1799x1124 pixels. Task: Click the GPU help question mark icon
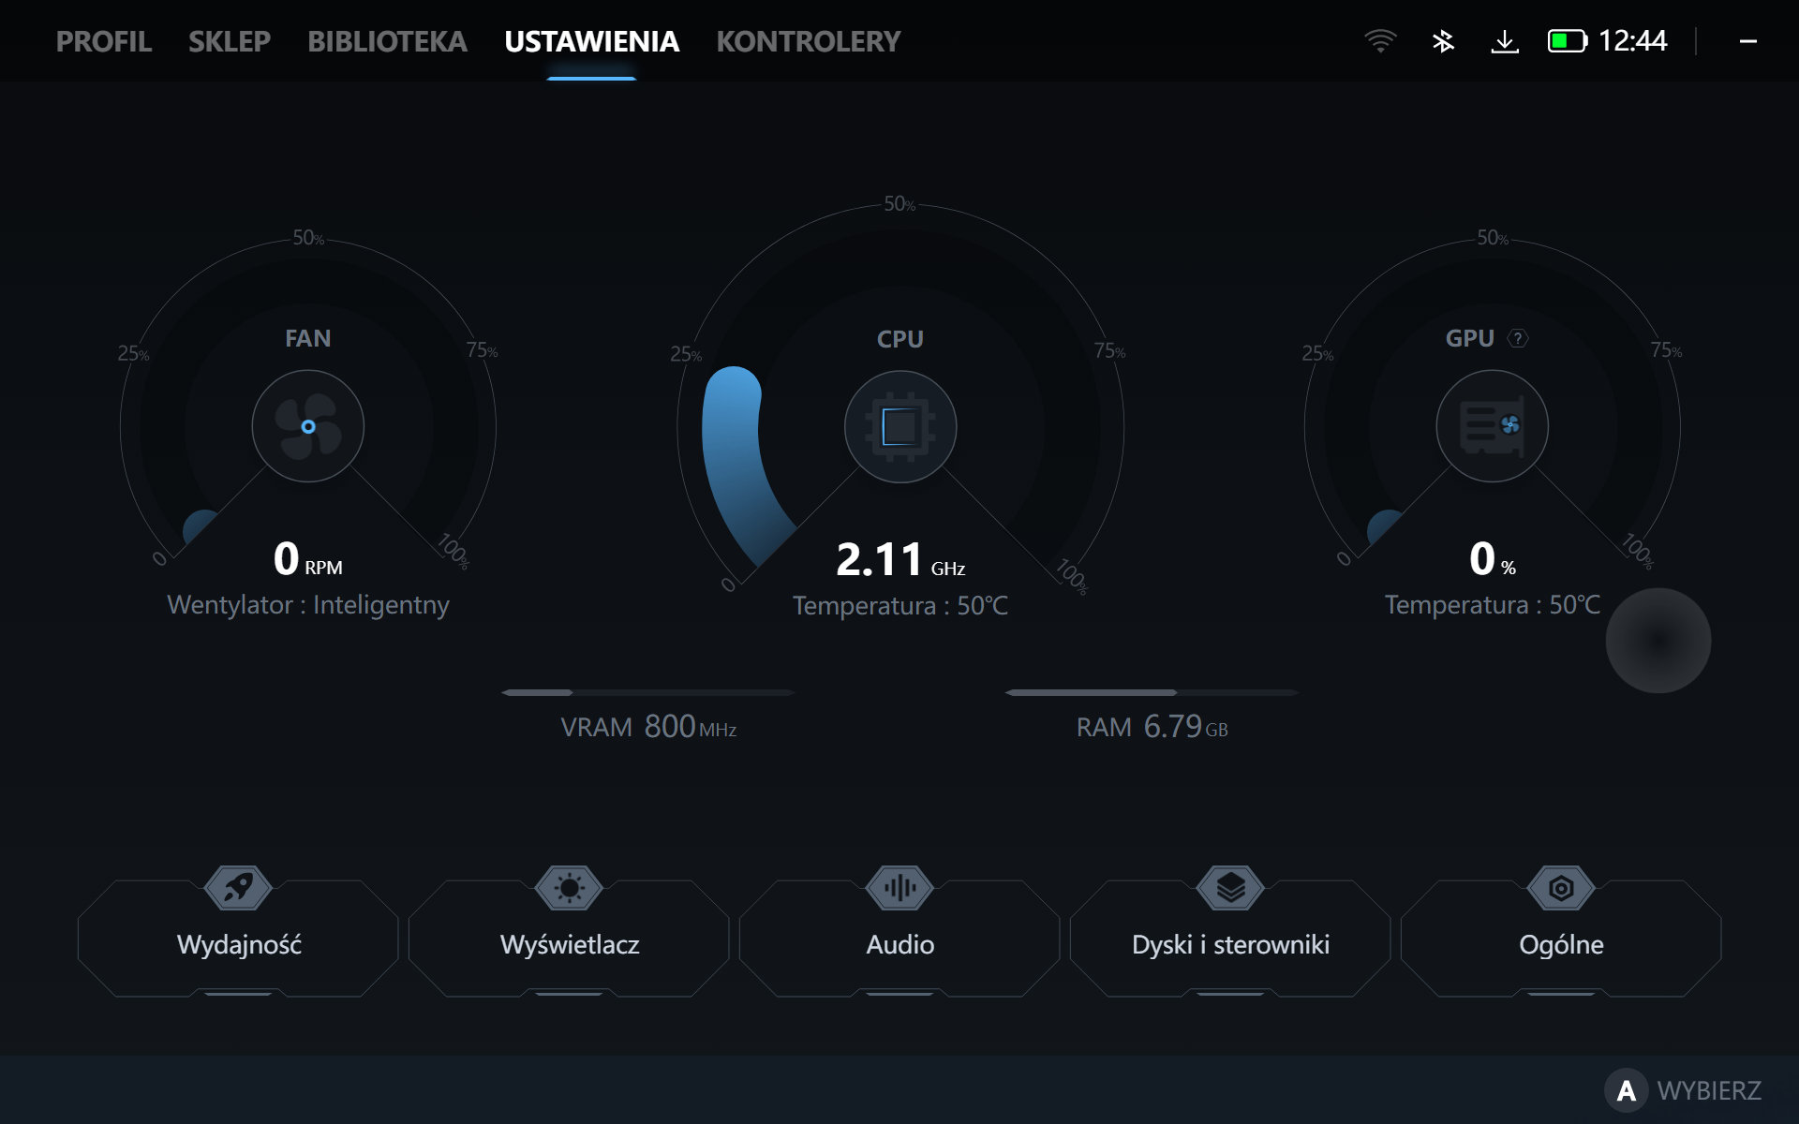(x=1517, y=338)
